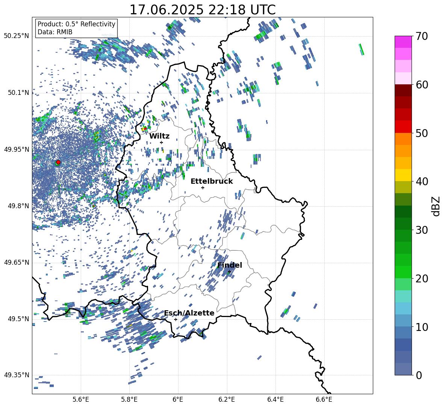445x407 pixels.
Task: Click the 30 tick on the colorbar
Action: point(421,230)
